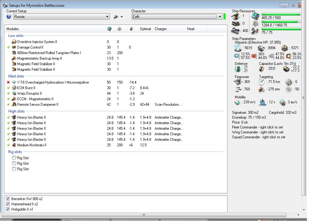The height and width of the screenshot is (221, 310).
Task: Open the Character dropdown showing Celti
Action: point(219,17)
